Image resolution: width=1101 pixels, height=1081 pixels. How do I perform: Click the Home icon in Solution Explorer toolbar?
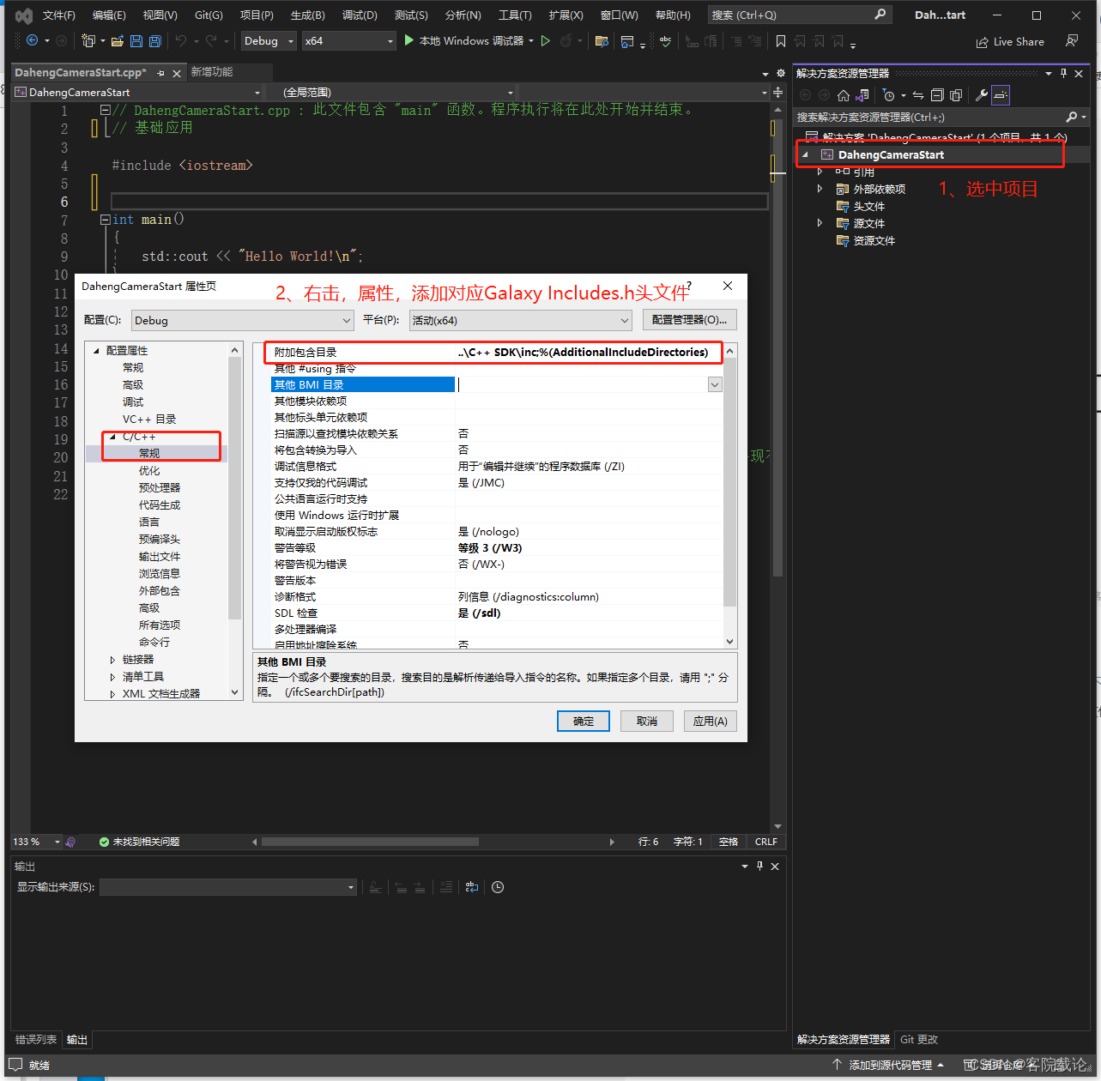click(844, 95)
